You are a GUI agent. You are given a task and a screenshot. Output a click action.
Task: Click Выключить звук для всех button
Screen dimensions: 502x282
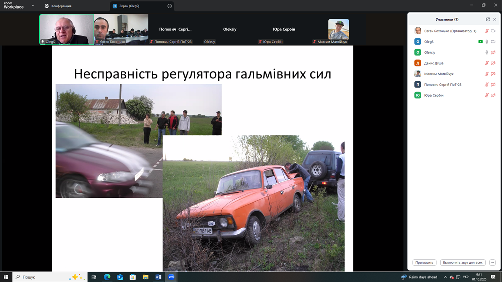(x=463, y=262)
